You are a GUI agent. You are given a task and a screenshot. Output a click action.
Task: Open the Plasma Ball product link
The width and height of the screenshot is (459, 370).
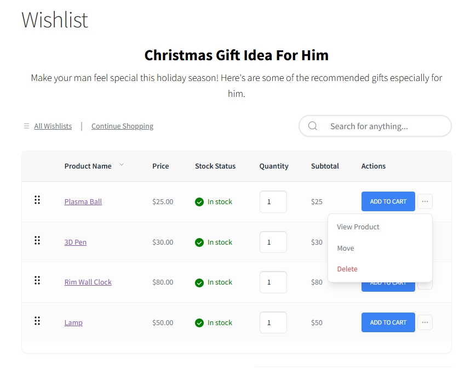(83, 201)
